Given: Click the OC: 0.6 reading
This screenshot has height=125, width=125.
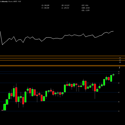Looking at the screenshot, I should 85,5.
